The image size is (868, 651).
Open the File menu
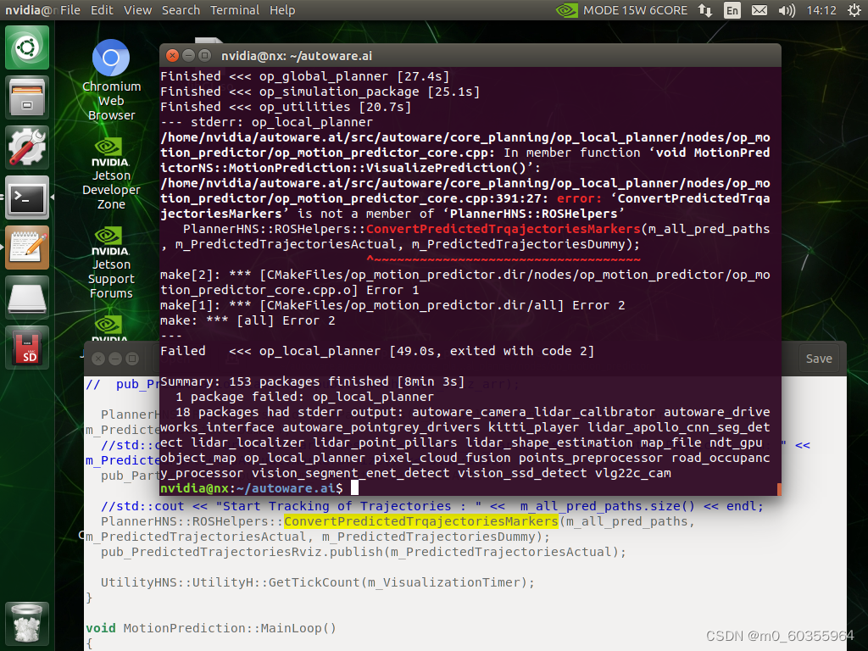[70, 10]
